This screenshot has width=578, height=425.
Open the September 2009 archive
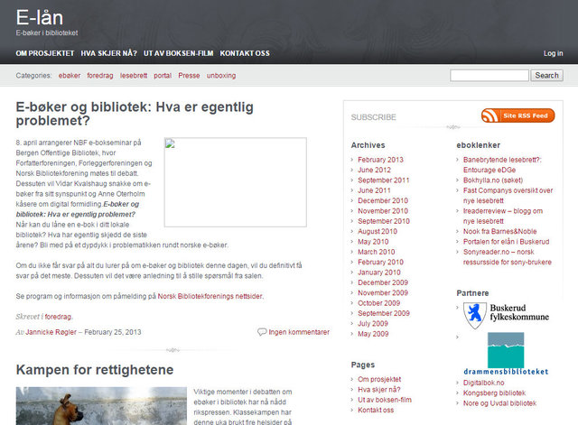click(383, 313)
